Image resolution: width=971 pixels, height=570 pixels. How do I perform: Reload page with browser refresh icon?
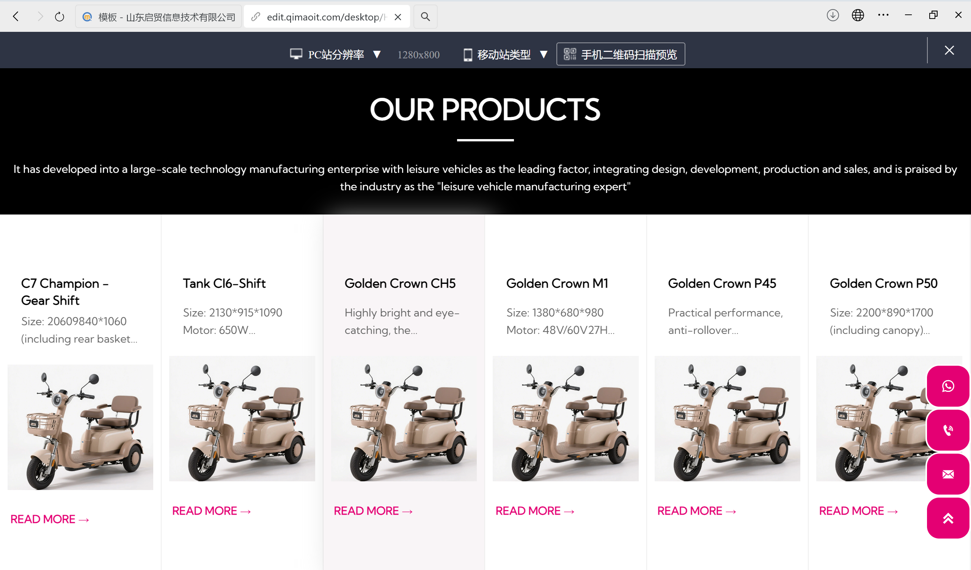click(59, 17)
